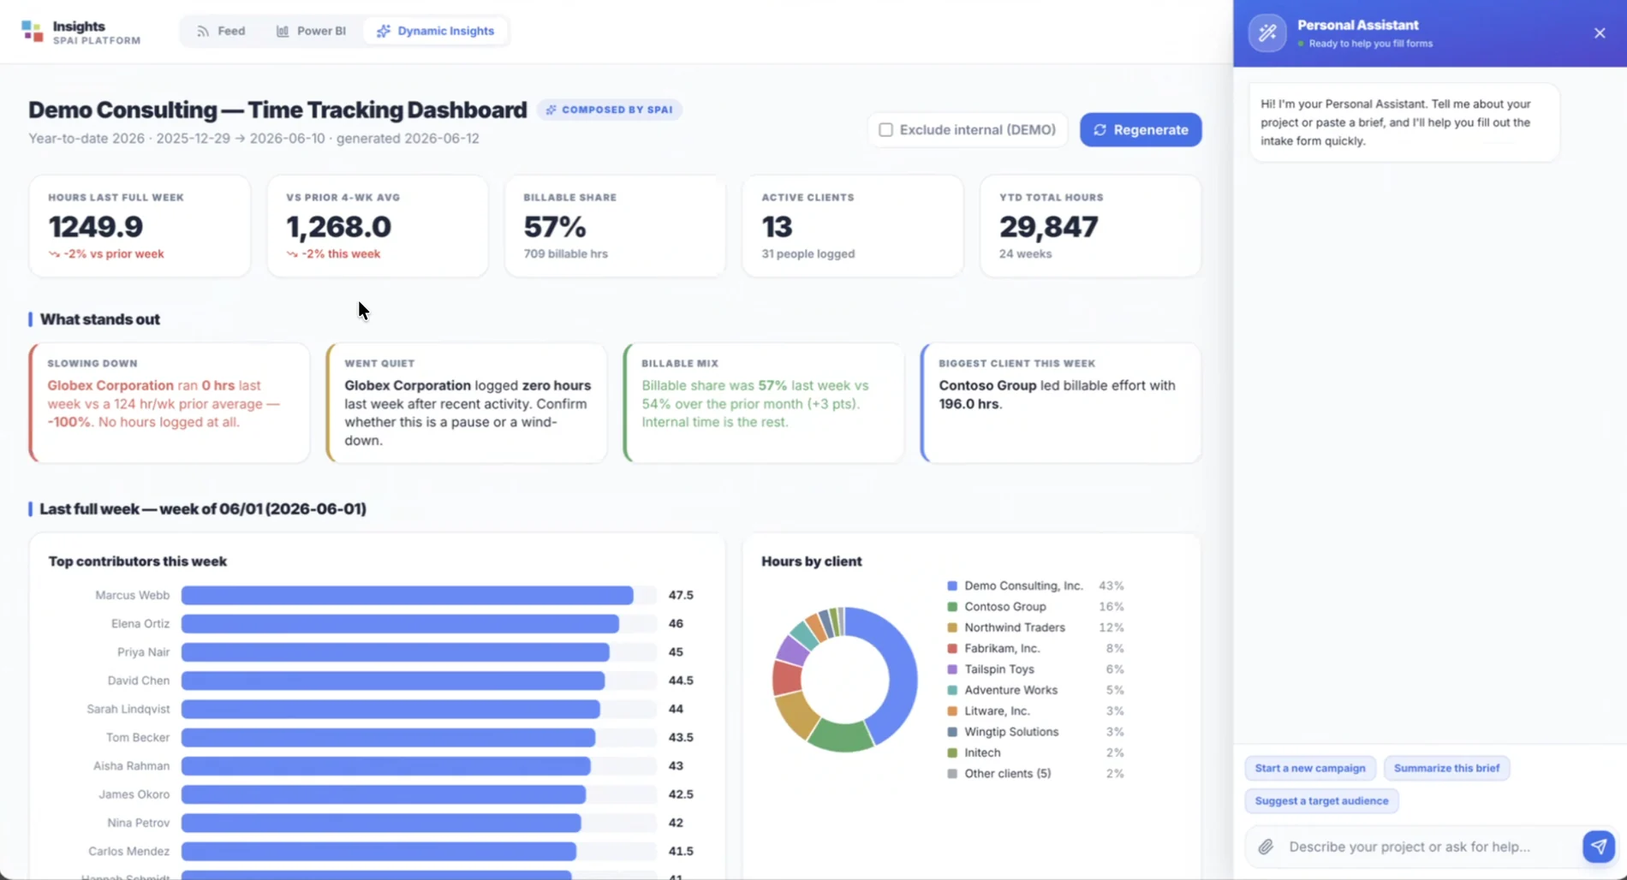Click the Other clients (5) legend swatch

[952, 774]
